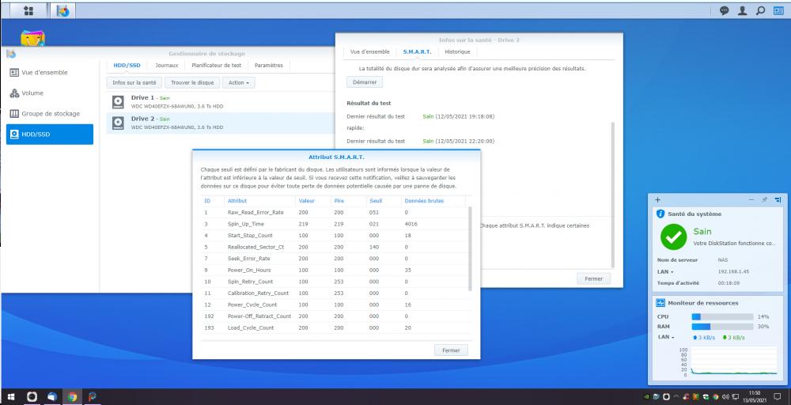Open the File Station desktop shortcut
The image size is (791, 405).
pyautogui.click(x=32, y=40)
